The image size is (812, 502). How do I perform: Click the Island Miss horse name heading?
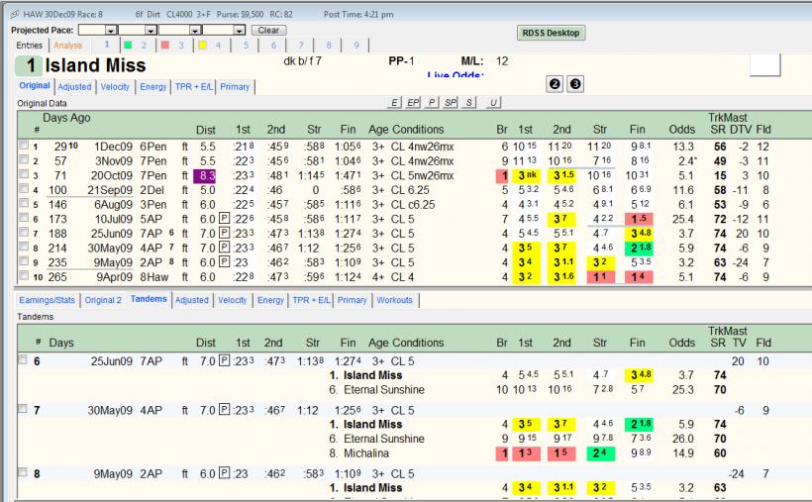coord(95,65)
